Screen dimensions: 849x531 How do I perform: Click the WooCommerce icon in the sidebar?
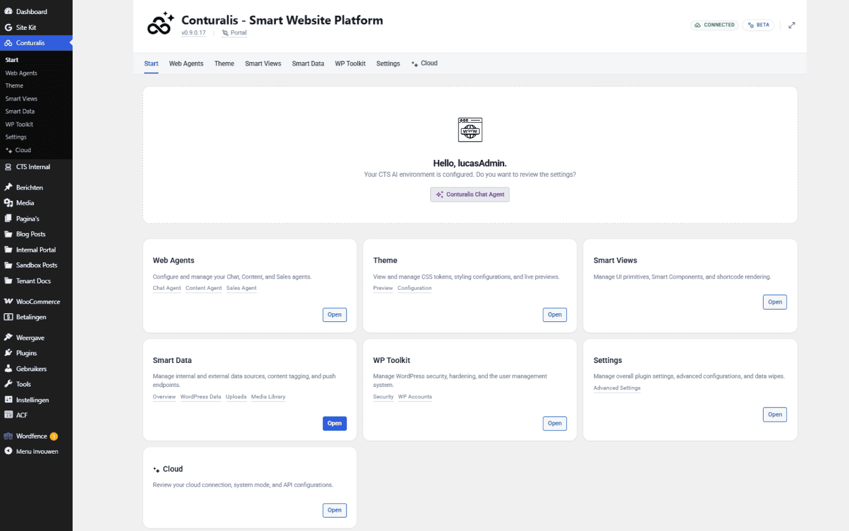tap(8, 302)
